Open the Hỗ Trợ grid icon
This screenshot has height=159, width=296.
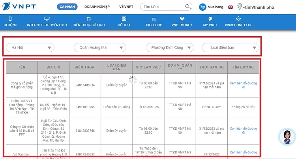click(x=124, y=19)
